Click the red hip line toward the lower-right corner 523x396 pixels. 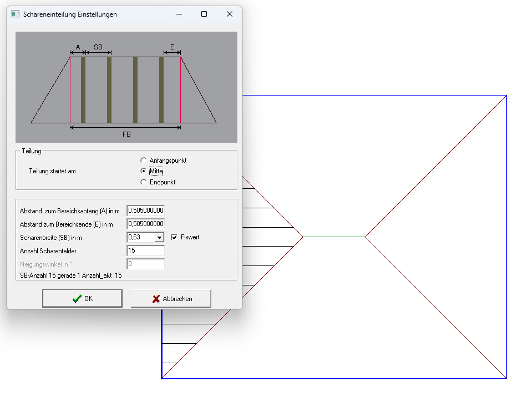tap(436, 308)
